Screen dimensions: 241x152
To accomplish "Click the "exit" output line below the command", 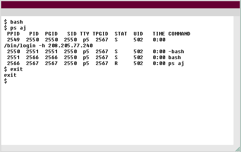I will tap(10, 75).
